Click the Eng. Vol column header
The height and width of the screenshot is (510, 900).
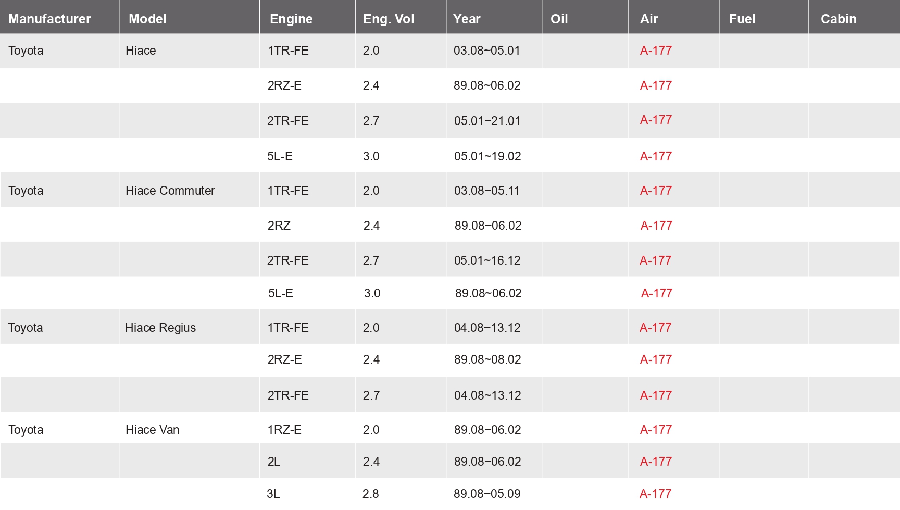click(389, 19)
